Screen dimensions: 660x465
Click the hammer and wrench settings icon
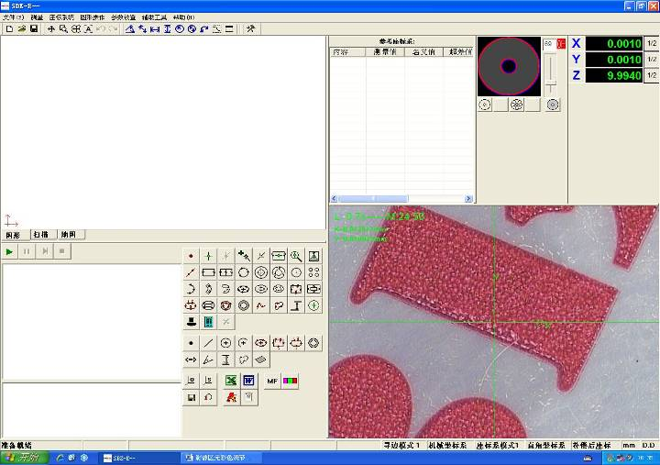(x=250, y=28)
